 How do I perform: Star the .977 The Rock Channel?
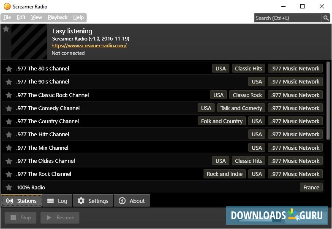click(x=9, y=174)
